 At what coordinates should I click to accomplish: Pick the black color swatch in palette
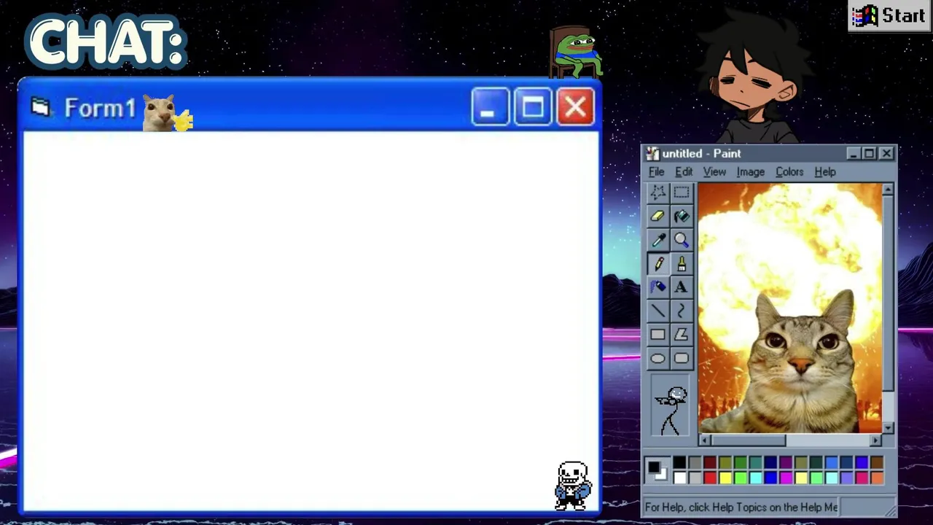click(x=679, y=462)
